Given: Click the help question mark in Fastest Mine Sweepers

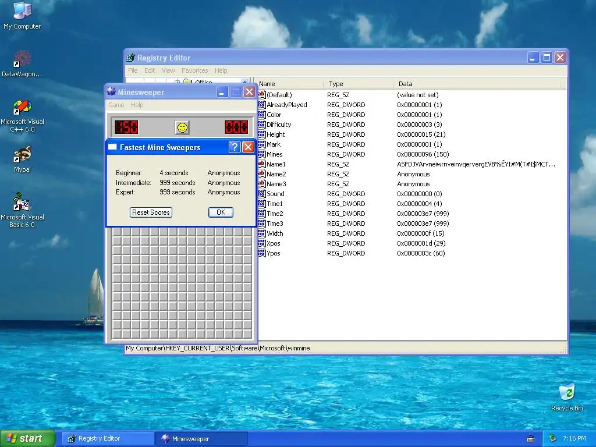Looking at the screenshot, I should [x=235, y=147].
